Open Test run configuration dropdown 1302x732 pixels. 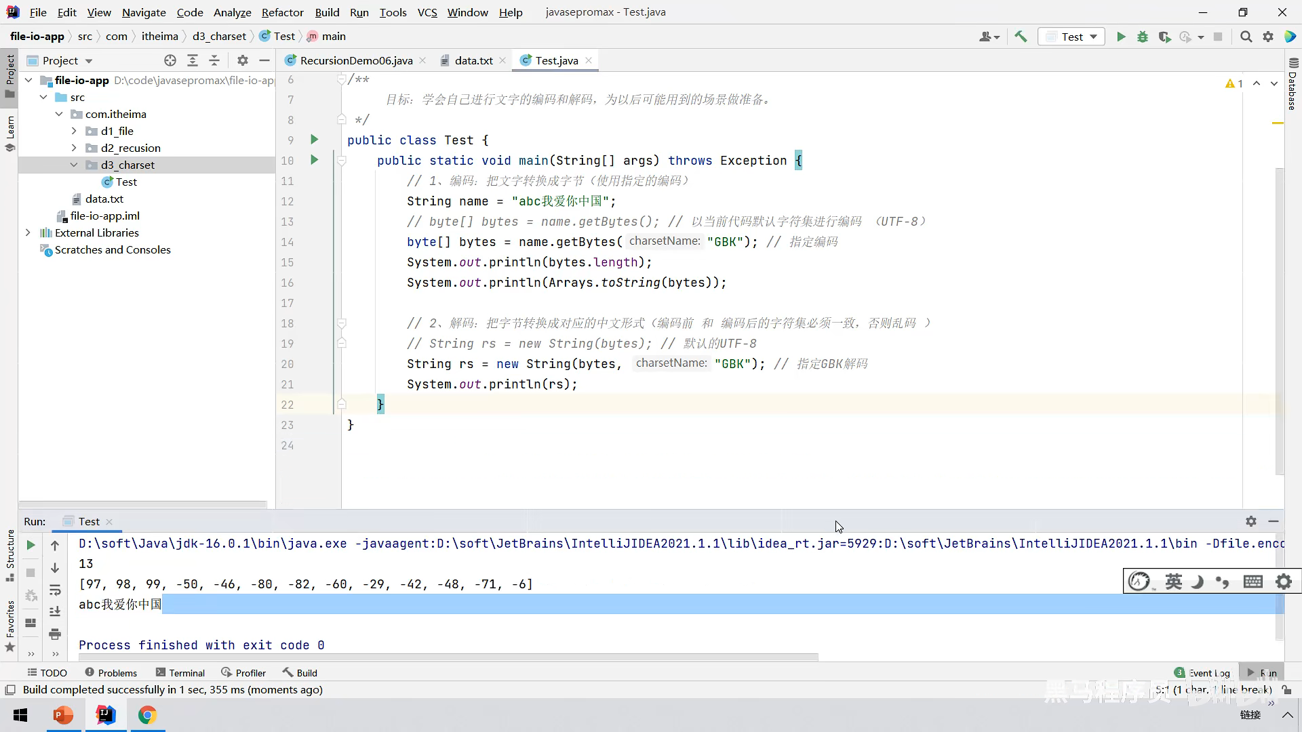[x=1071, y=37]
